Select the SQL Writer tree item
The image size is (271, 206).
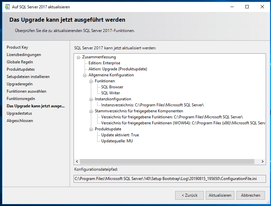pyautogui.click(x=111, y=93)
